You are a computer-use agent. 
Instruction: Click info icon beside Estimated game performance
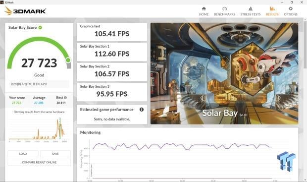coord(141,110)
